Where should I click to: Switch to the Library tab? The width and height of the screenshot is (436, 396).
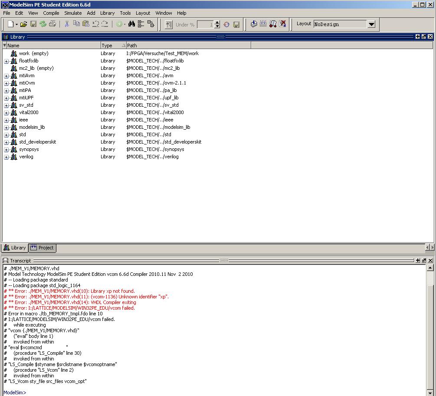(15, 248)
